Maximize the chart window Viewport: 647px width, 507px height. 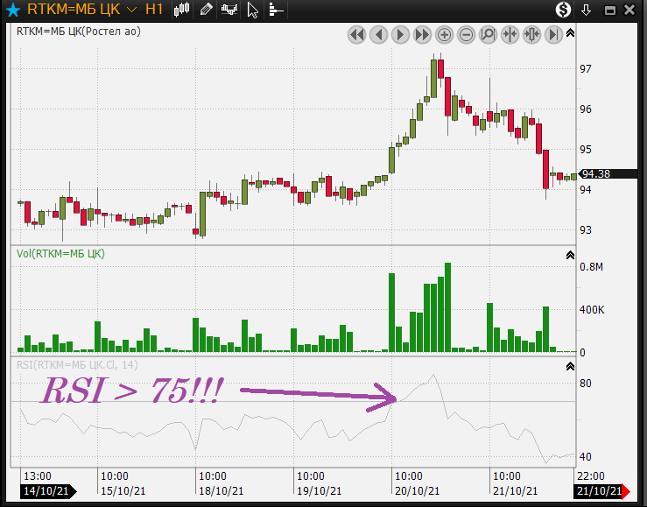[610, 11]
